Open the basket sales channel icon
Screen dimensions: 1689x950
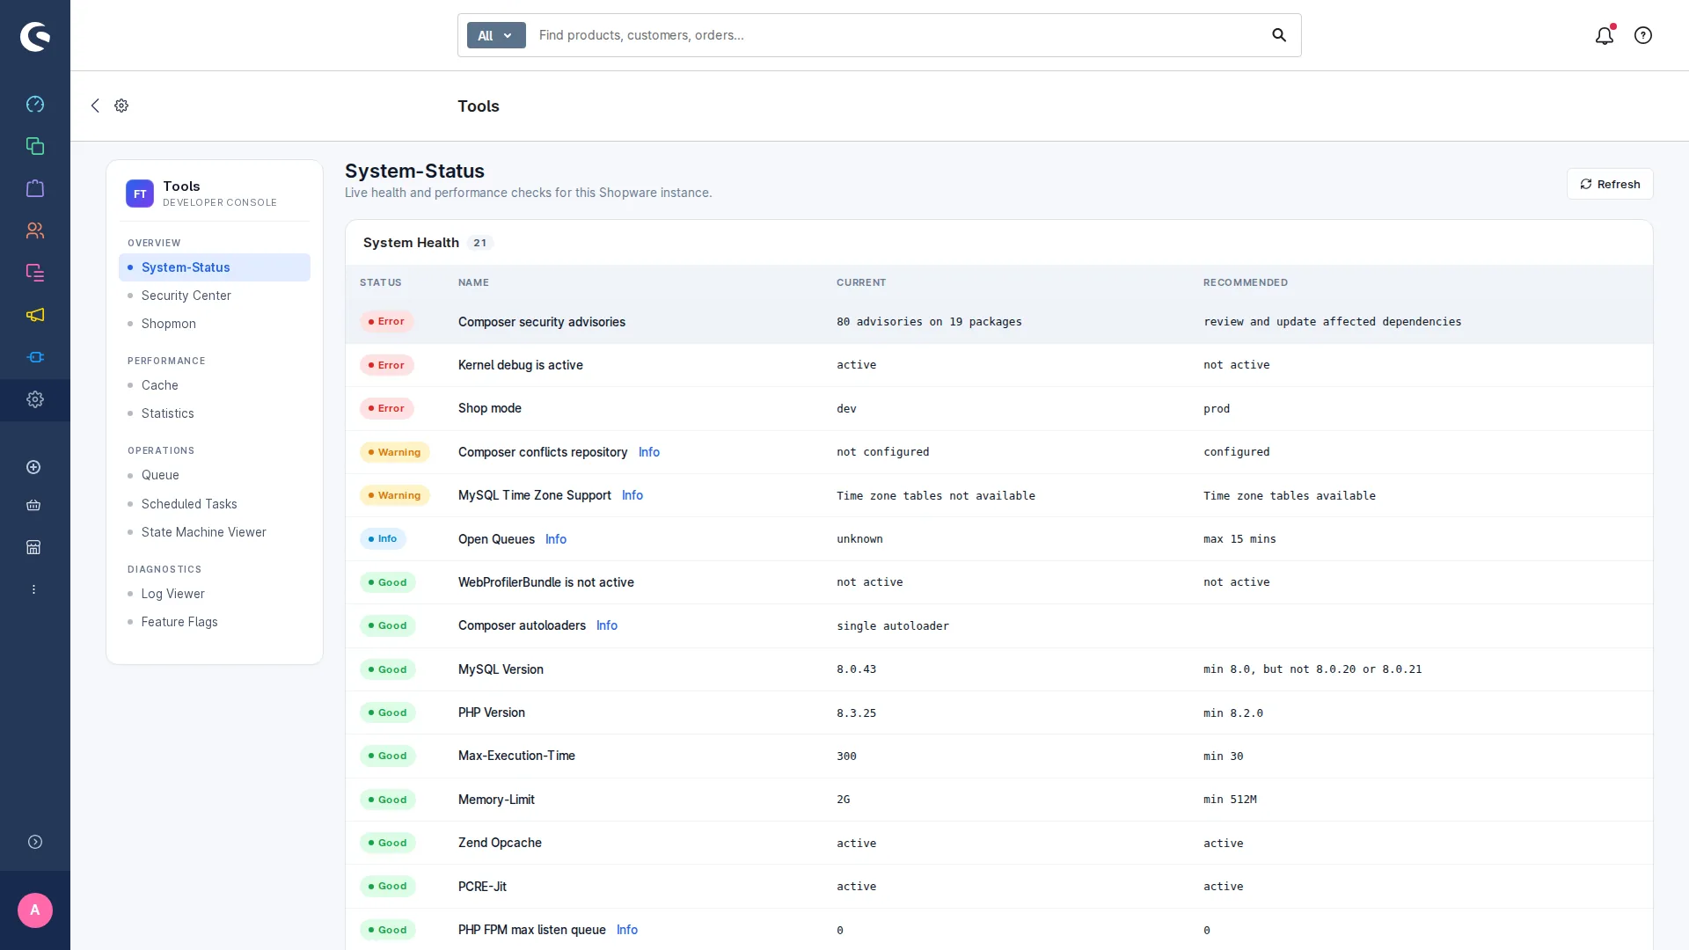pos(33,505)
